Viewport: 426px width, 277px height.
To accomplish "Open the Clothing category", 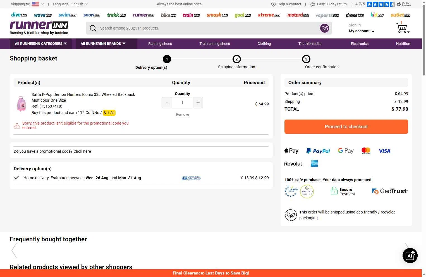I will (x=264, y=44).
